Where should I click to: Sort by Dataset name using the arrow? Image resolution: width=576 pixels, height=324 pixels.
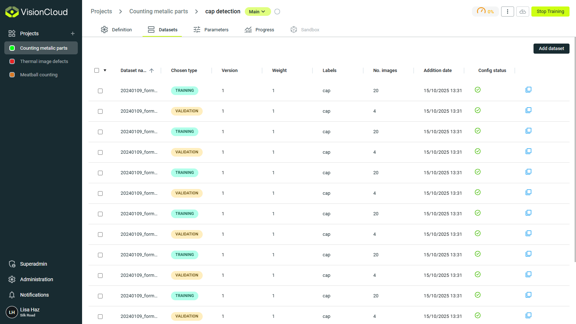point(152,70)
